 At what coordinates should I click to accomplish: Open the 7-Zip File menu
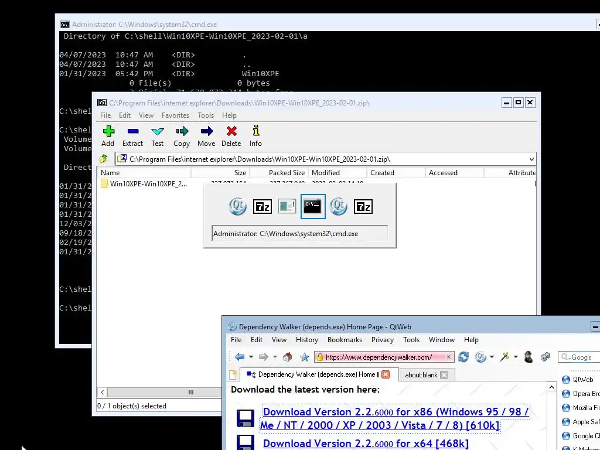[105, 115]
